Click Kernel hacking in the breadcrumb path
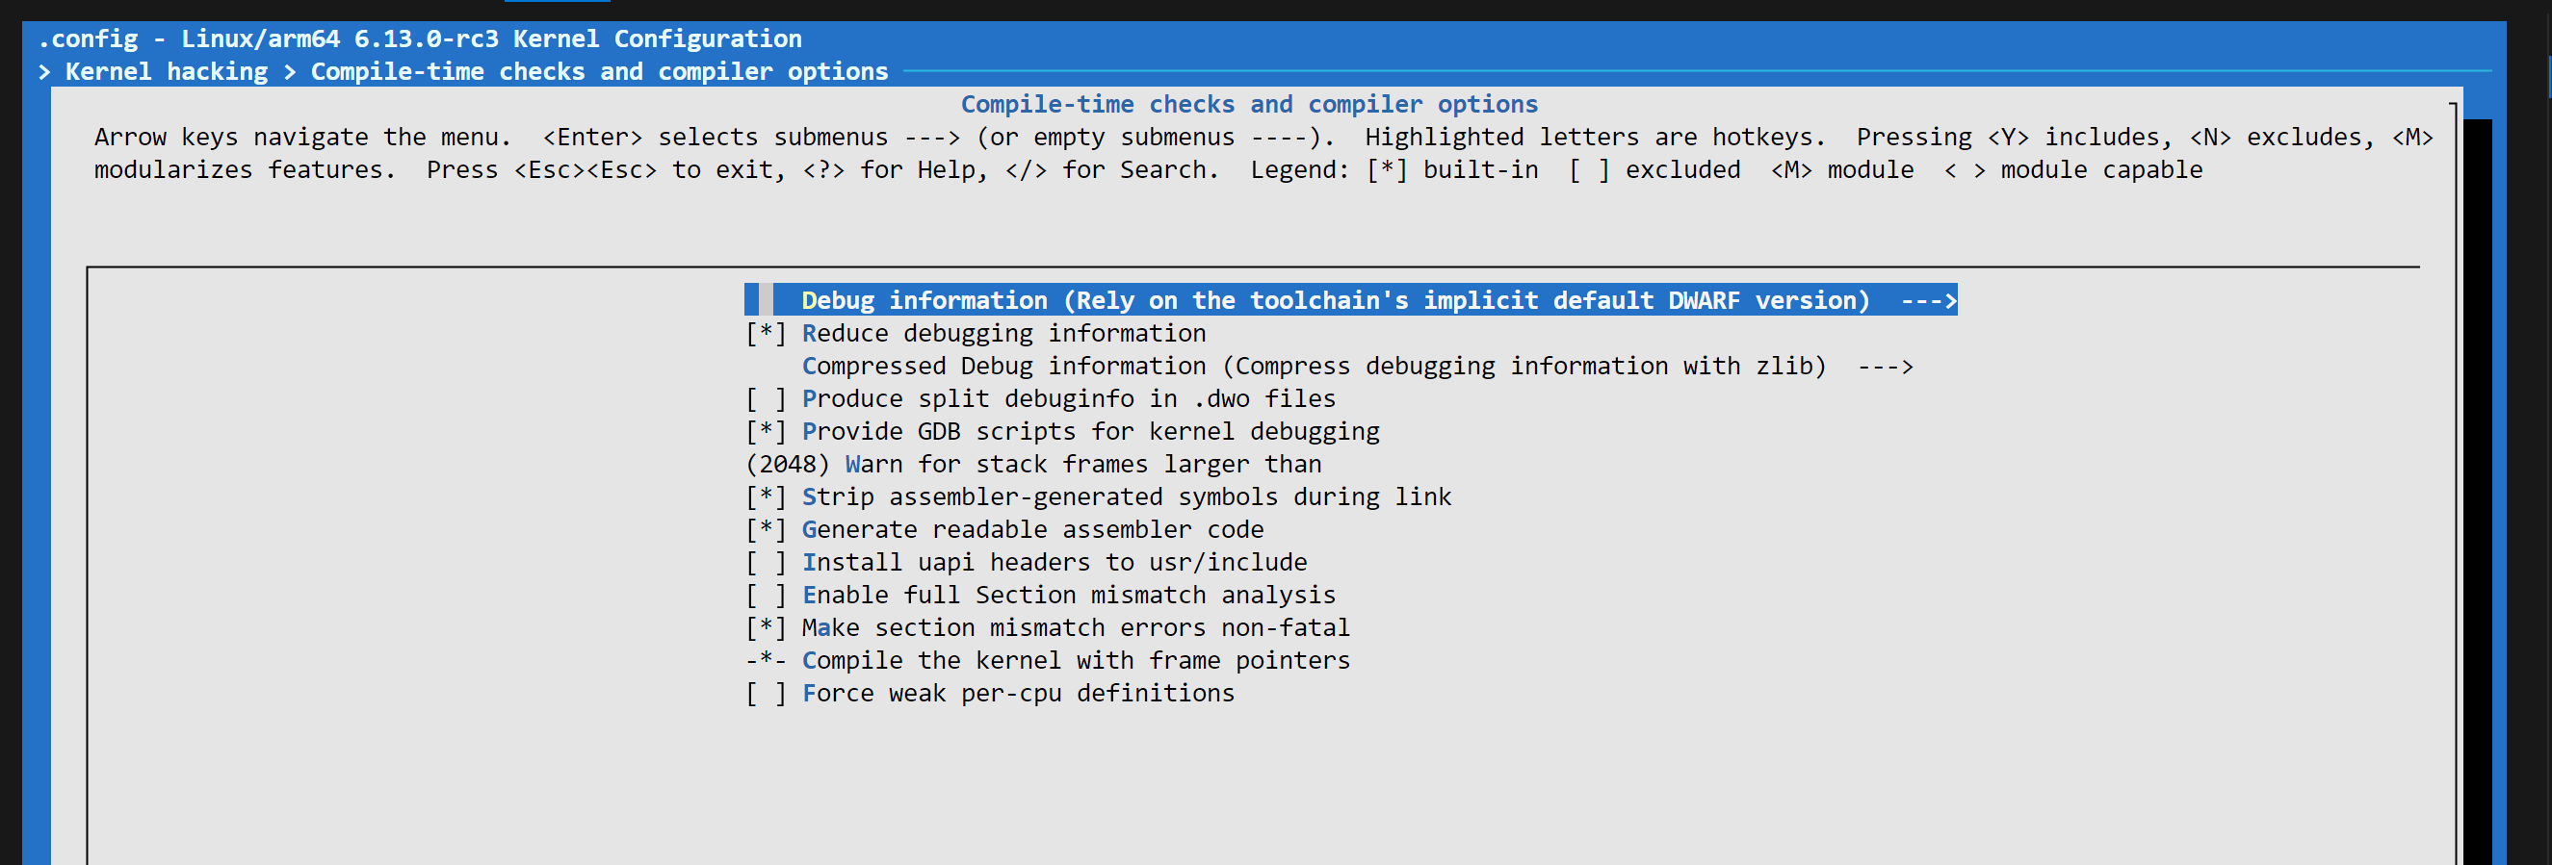The height and width of the screenshot is (865, 2552). pos(167,72)
